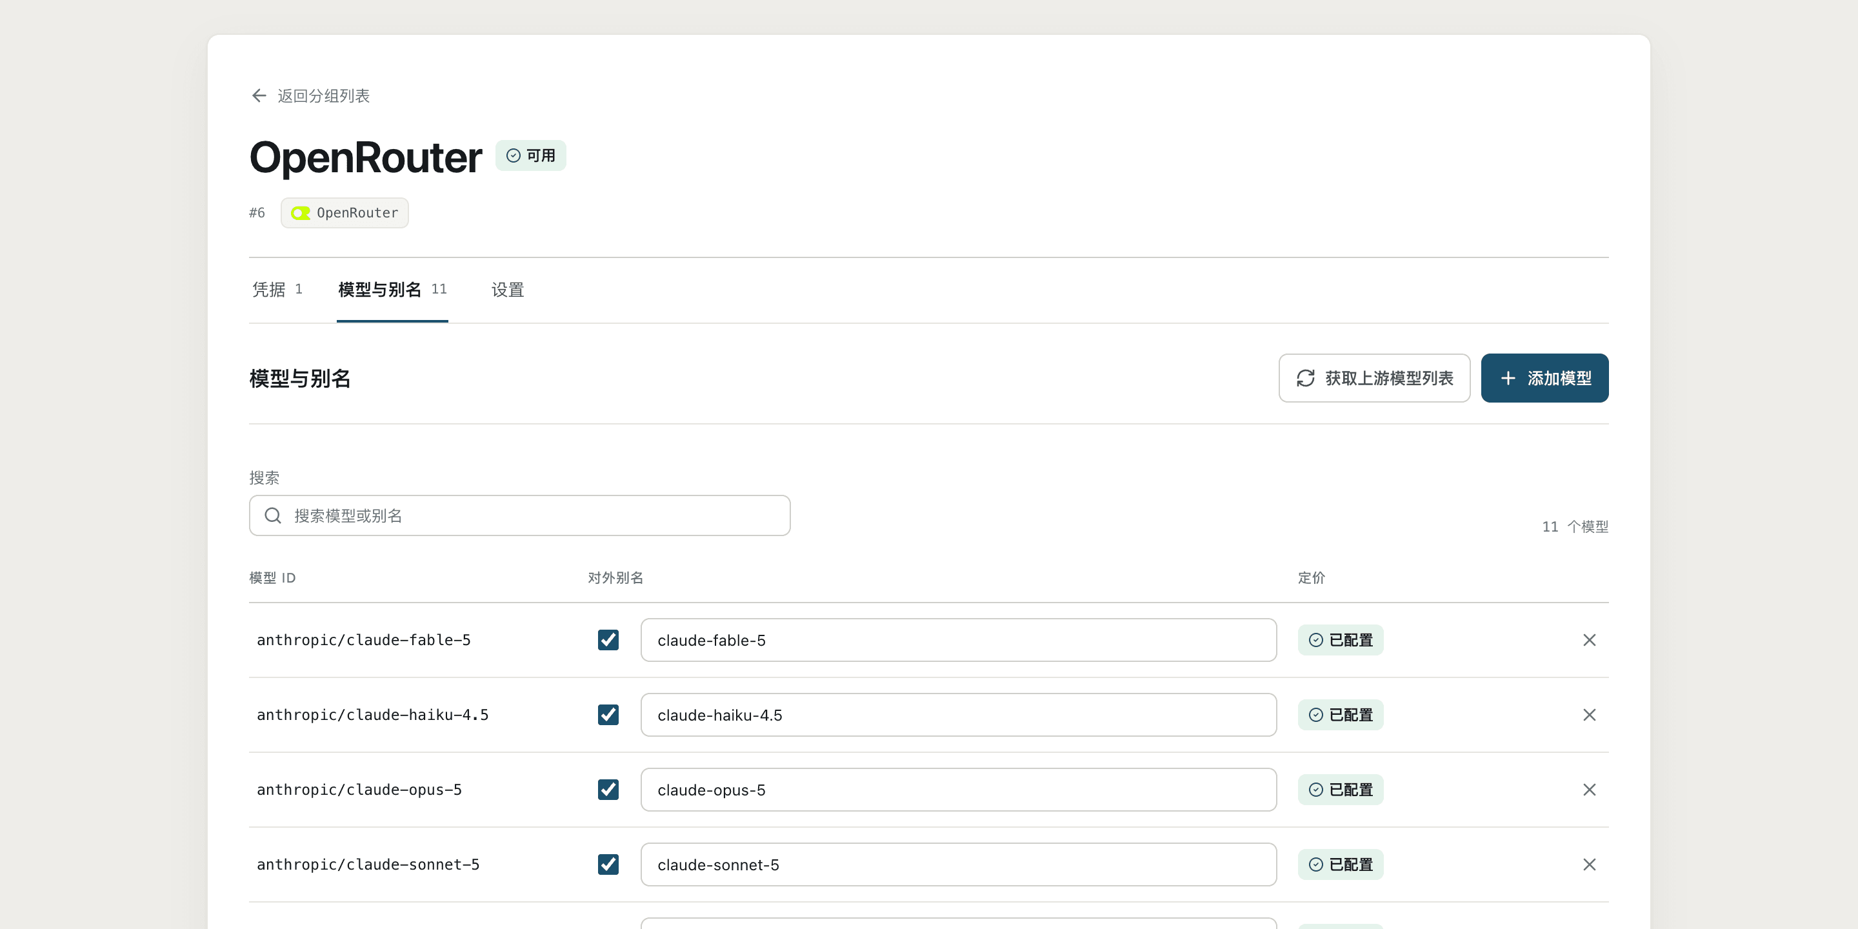Open 已配置 pricing for claude-fable-5
This screenshot has width=1858, height=929.
1341,640
